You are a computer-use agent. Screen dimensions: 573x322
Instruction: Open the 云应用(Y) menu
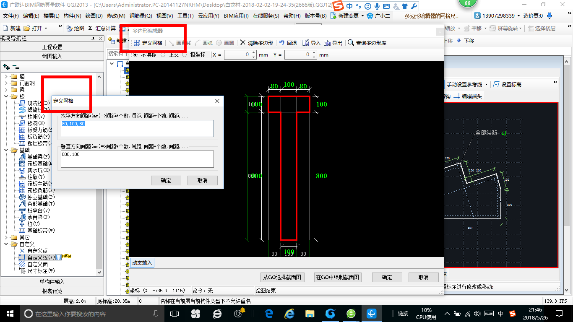(x=208, y=16)
